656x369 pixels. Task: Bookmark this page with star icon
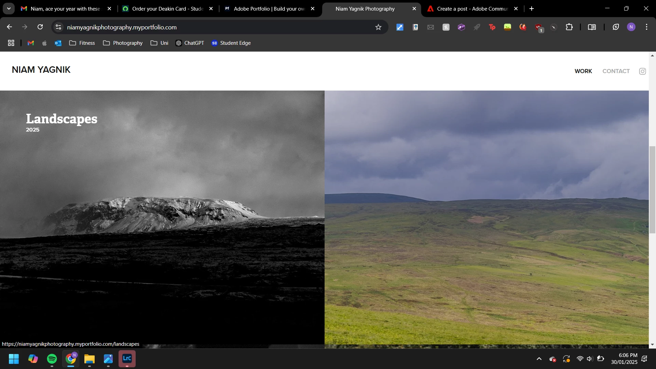378,27
